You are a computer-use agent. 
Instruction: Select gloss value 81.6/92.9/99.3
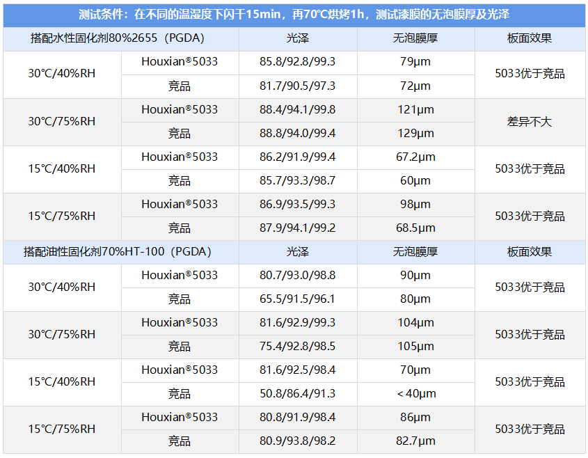(x=298, y=323)
